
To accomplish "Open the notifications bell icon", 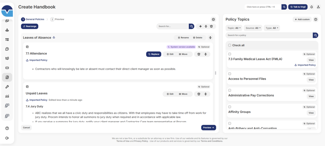I will [311, 7].
